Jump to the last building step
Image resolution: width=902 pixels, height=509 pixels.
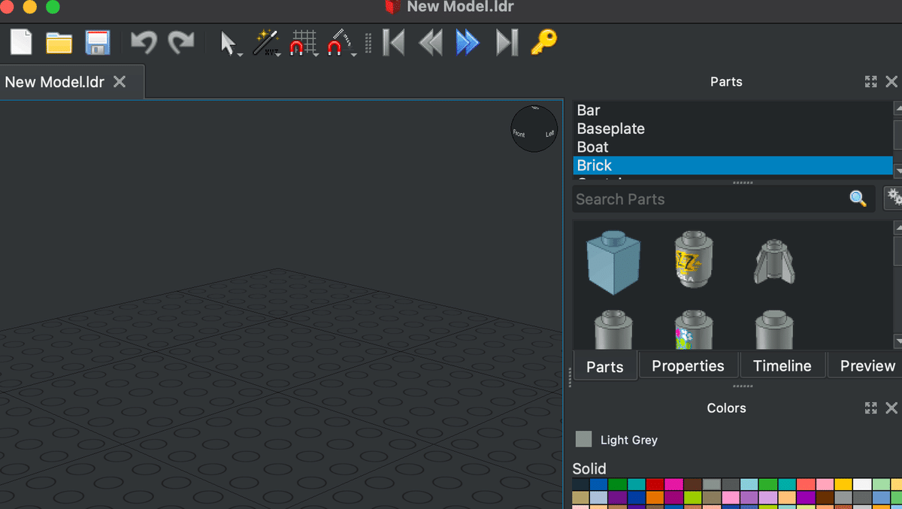507,43
